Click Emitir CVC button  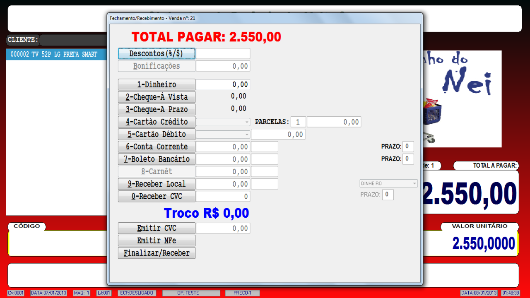pyautogui.click(x=157, y=228)
